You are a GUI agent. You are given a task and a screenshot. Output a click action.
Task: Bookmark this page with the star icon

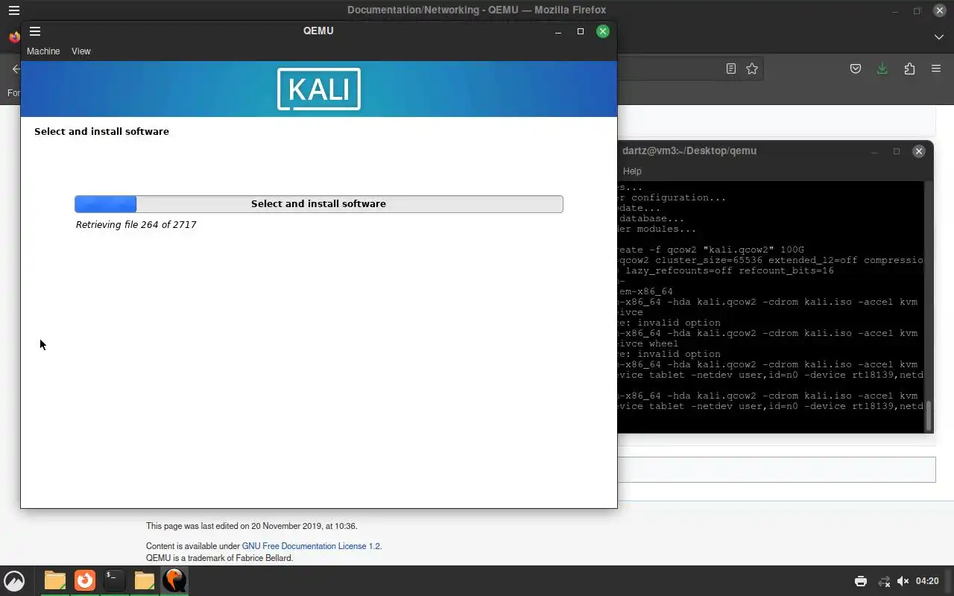(752, 69)
